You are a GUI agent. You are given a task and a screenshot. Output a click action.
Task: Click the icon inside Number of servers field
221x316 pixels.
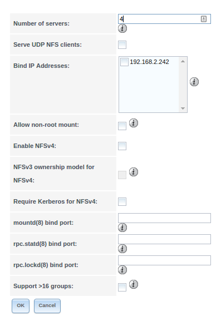[204, 19]
